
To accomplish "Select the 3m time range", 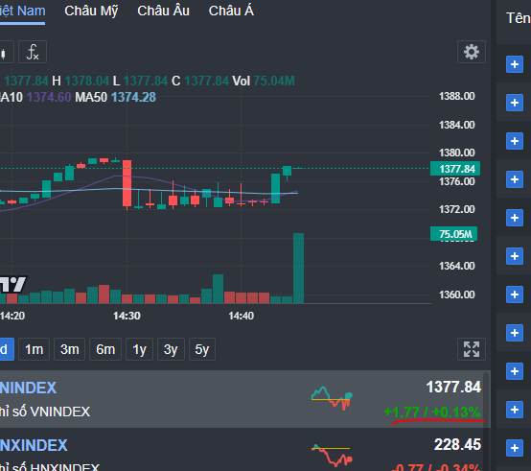I will [x=69, y=349].
